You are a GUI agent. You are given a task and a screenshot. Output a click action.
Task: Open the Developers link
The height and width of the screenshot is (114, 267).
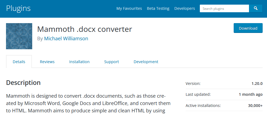(185, 8)
